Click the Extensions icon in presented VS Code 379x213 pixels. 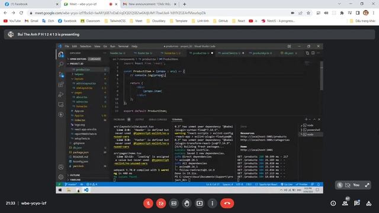tap(60, 85)
